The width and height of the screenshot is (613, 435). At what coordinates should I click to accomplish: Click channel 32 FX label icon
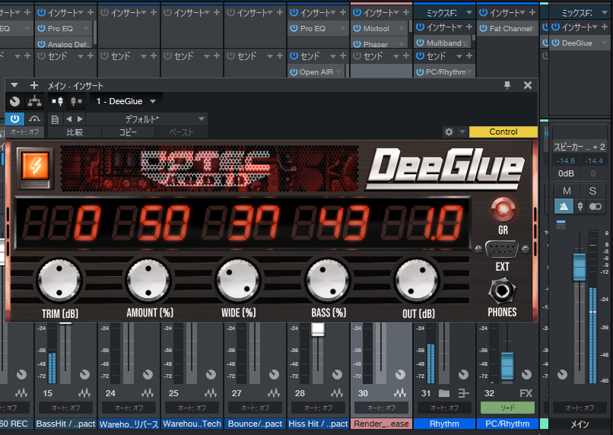[526, 393]
